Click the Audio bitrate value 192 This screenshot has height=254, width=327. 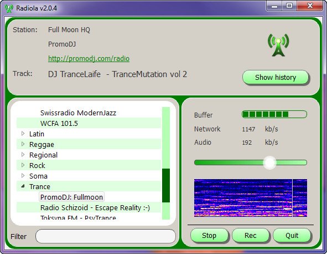coord(247,143)
